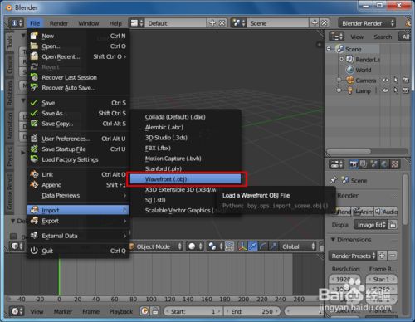Select the World properties tab icon
The height and width of the screenshot is (322, 415).
pos(384,164)
